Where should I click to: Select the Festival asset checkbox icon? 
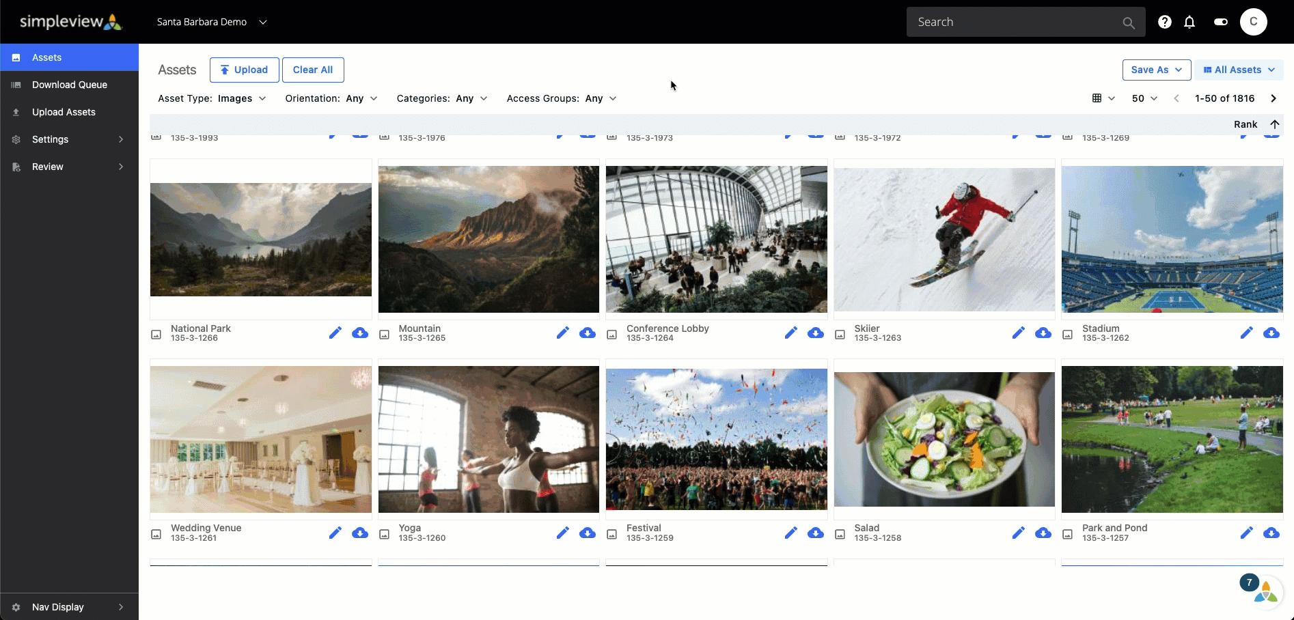(x=612, y=535)
